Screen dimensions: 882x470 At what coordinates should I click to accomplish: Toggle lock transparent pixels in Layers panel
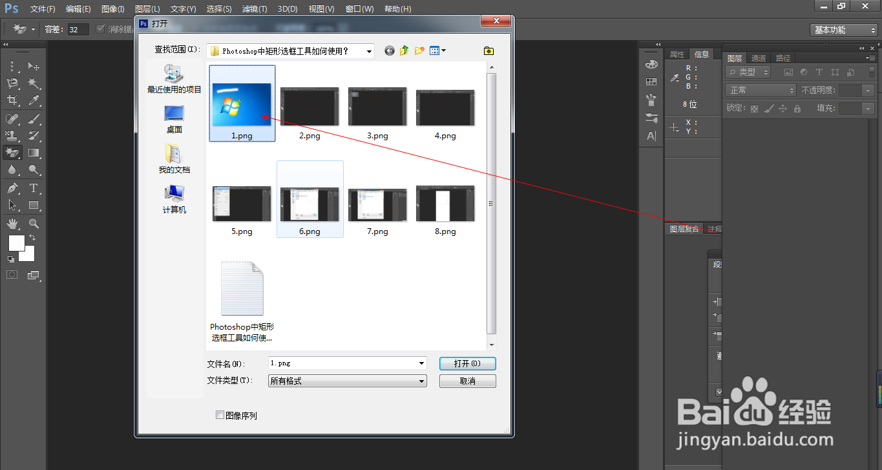pos(754,109)
